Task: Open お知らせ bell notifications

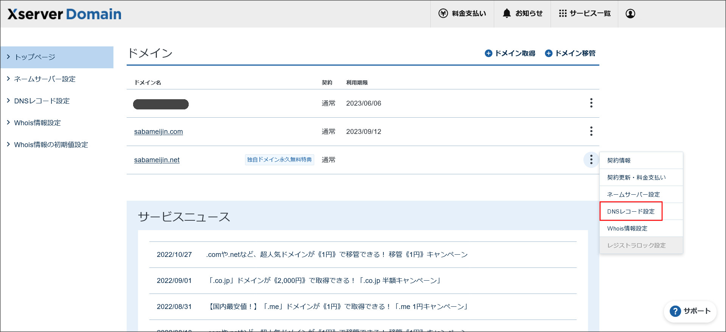Action: (522, 14)
